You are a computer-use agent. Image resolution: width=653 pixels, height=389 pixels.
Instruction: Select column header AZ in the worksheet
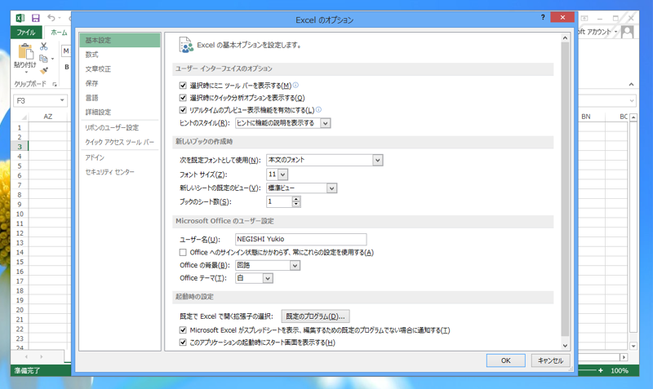coord(48,117)
